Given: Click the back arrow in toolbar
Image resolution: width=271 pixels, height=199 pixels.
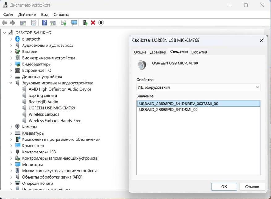Looking at the screenshot, I should pyautogui.click(x=4, y=23).
